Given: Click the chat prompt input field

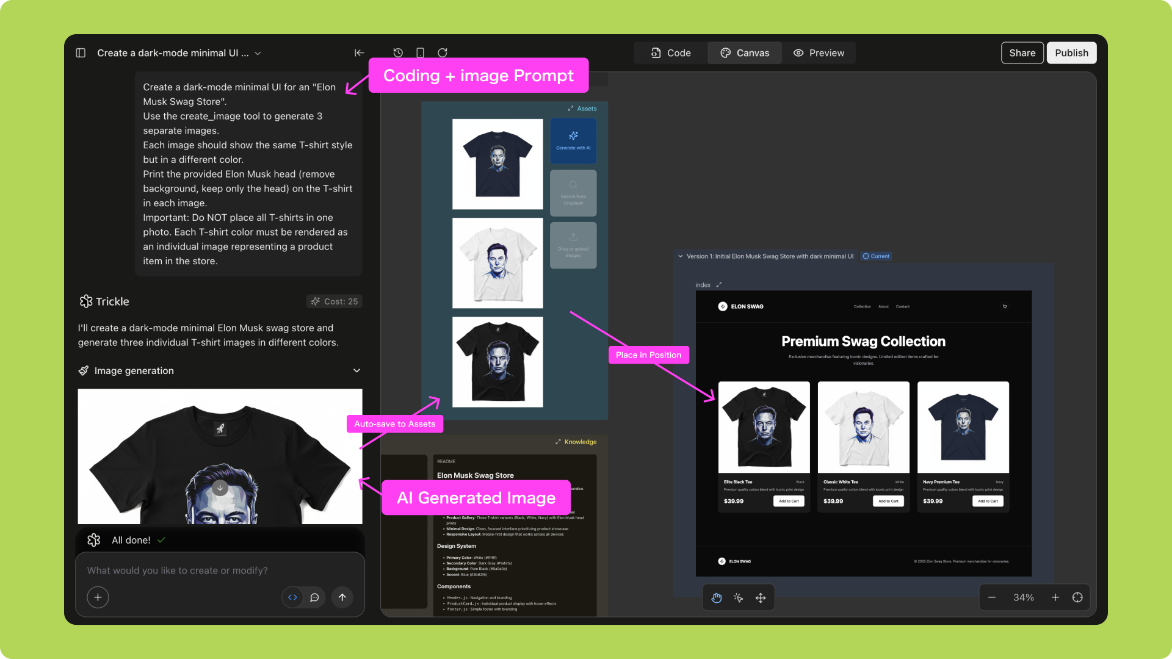Looking at the screenshot, I should click(220, 571).
